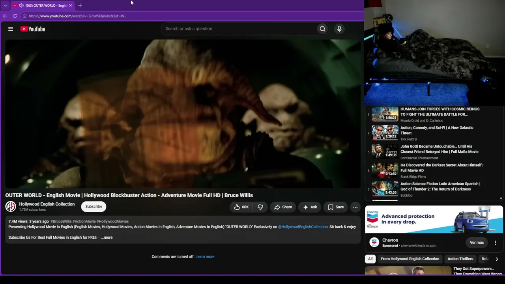The width and height of the screenshot is (505, 284).
Task: Pause the OUTER WORLD video player
Action: tap(183, 114)
